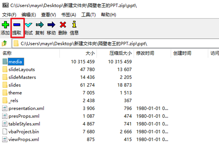
Task: Click the folder icon in address bar
Action: point(16,43)
